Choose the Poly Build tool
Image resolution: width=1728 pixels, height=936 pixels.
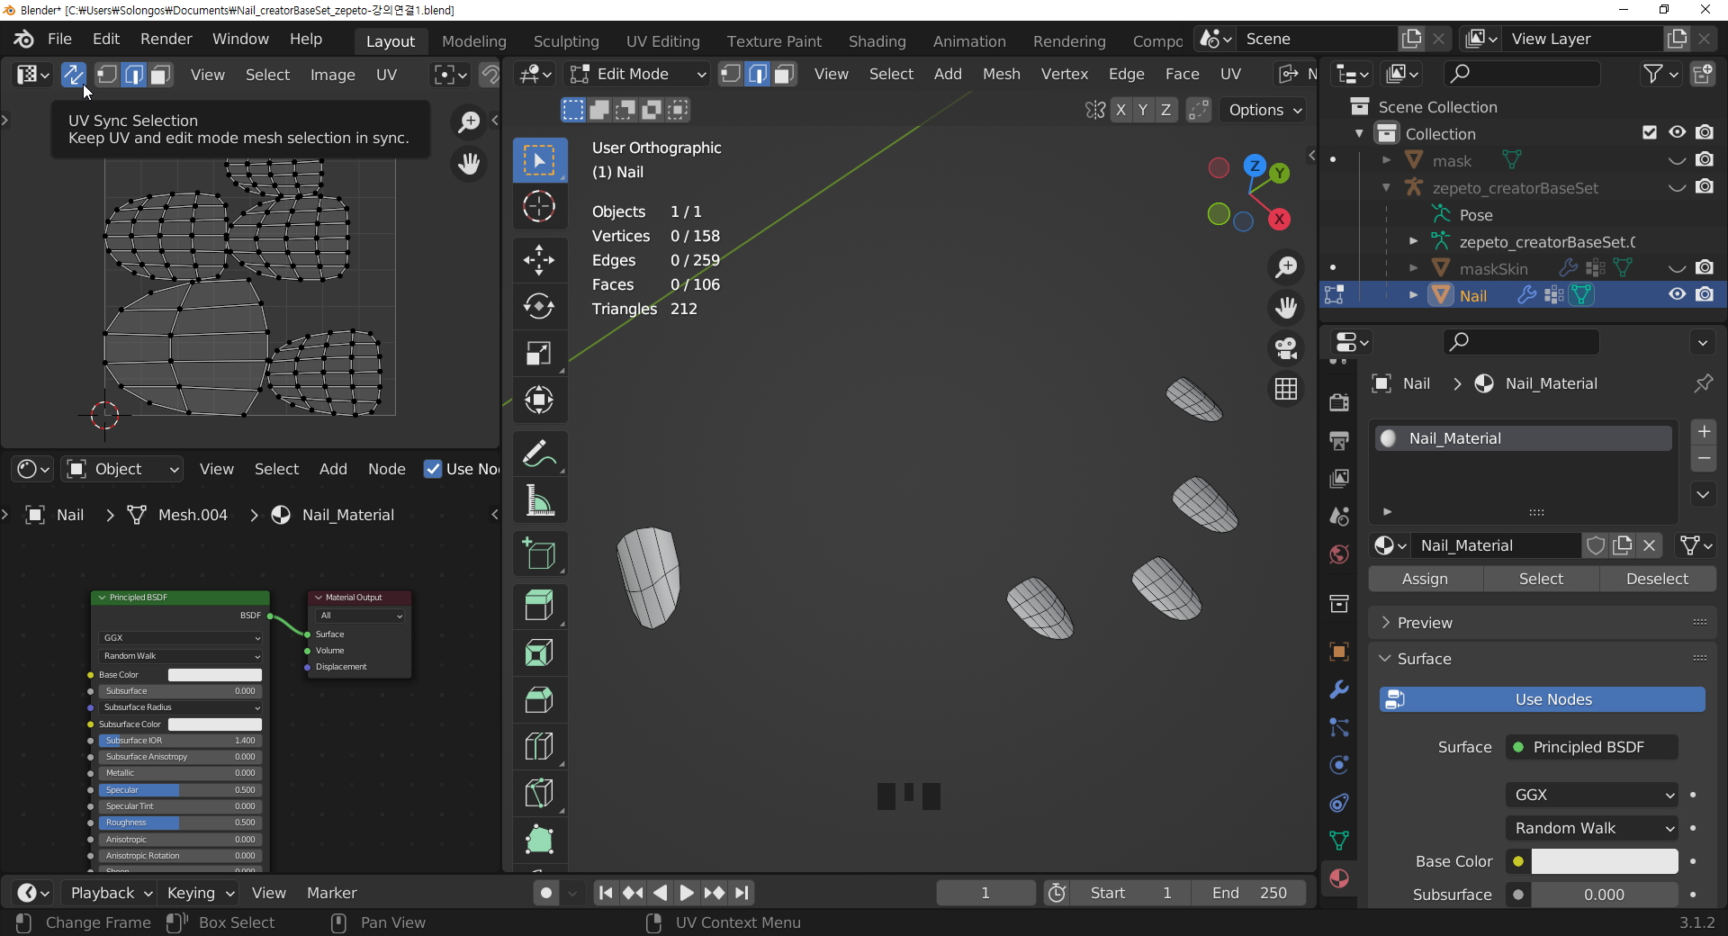(x=539, y=840)
